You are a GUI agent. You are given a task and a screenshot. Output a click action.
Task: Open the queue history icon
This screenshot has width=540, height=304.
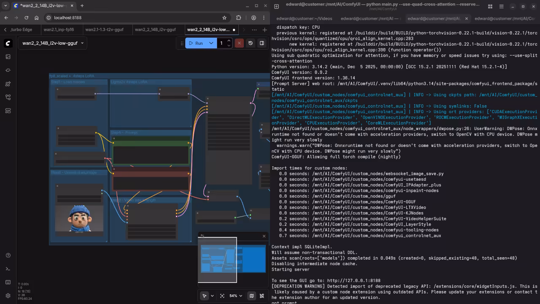click(x=251, y=43)
